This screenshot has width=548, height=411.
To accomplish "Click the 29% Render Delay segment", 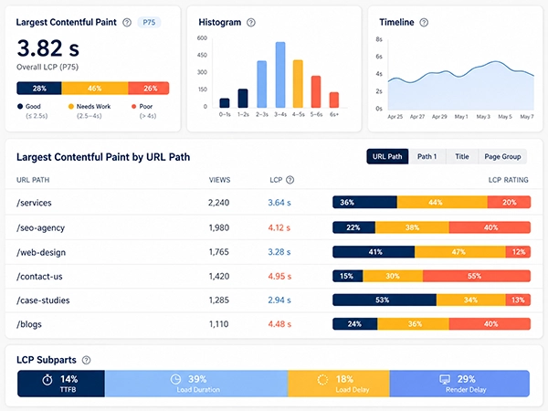I will tap(459, 384).
